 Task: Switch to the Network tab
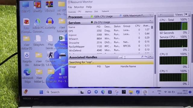pyautogui.click(x=105, y=11)
